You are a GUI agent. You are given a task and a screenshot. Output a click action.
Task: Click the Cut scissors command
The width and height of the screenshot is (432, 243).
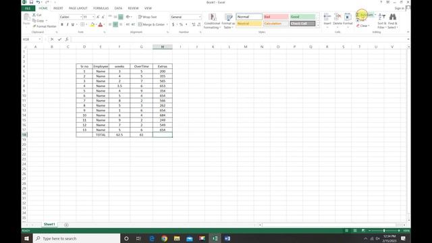coord(37,15)
